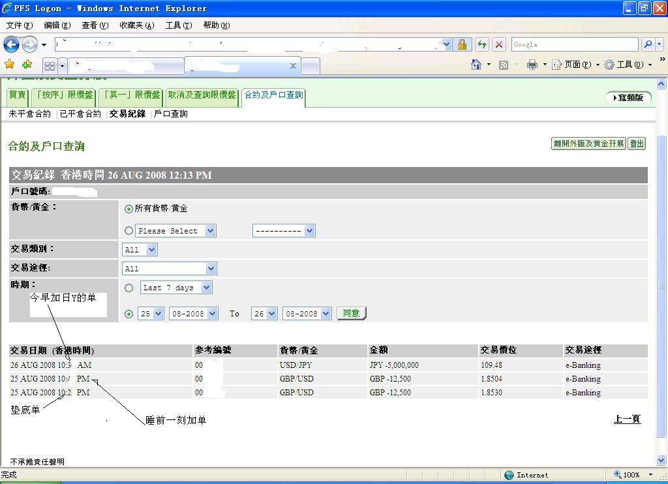Click the 寬頻版 button
The width and height of the screenshot is (668, 484).
coord(628,98)
